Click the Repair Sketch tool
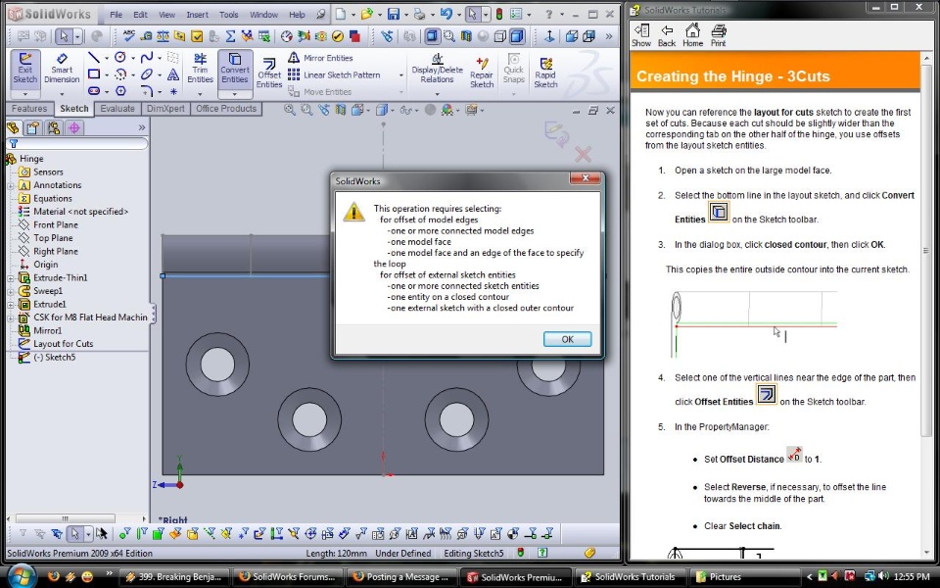This screenshot has width=940, height=588. [482, 73]
